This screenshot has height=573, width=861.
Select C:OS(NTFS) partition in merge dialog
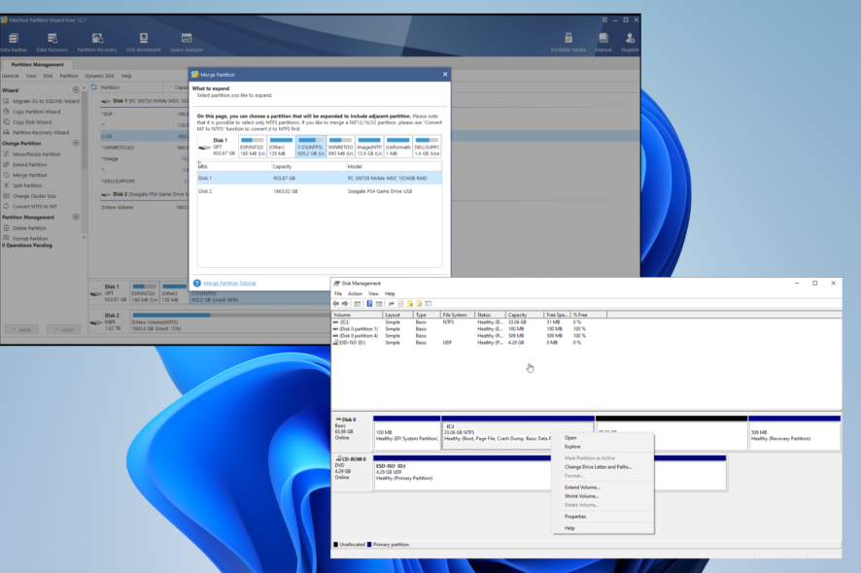coord(311,147)
